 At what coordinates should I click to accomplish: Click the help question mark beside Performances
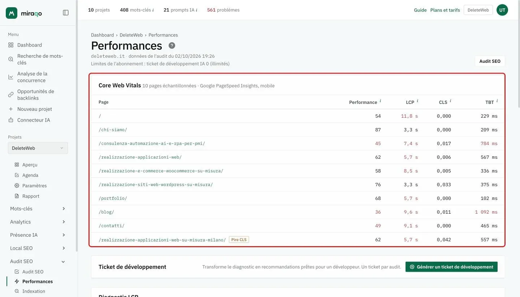tap(172, 45)
